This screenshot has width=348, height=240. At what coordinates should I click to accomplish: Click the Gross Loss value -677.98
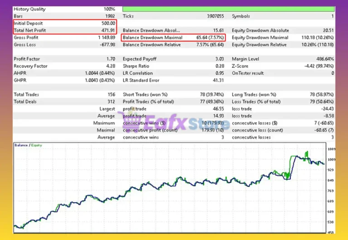(x=108, y=45)
